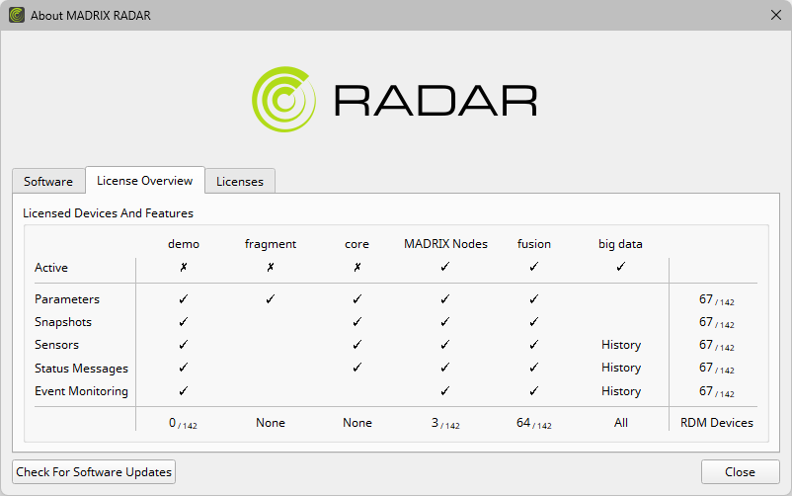
Task: Click the 64/142 count under fusion
Action: coord(534,423)
